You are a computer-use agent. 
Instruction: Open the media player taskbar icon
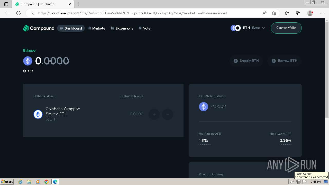click(38, 182)
